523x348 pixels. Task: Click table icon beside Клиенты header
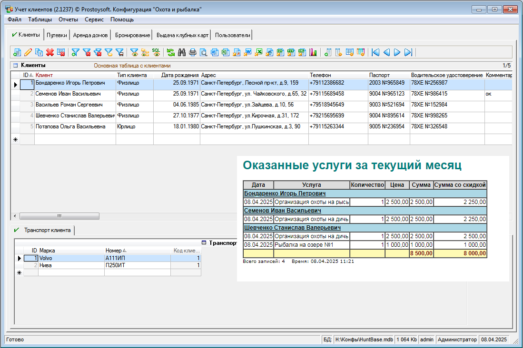coord(15,66)
